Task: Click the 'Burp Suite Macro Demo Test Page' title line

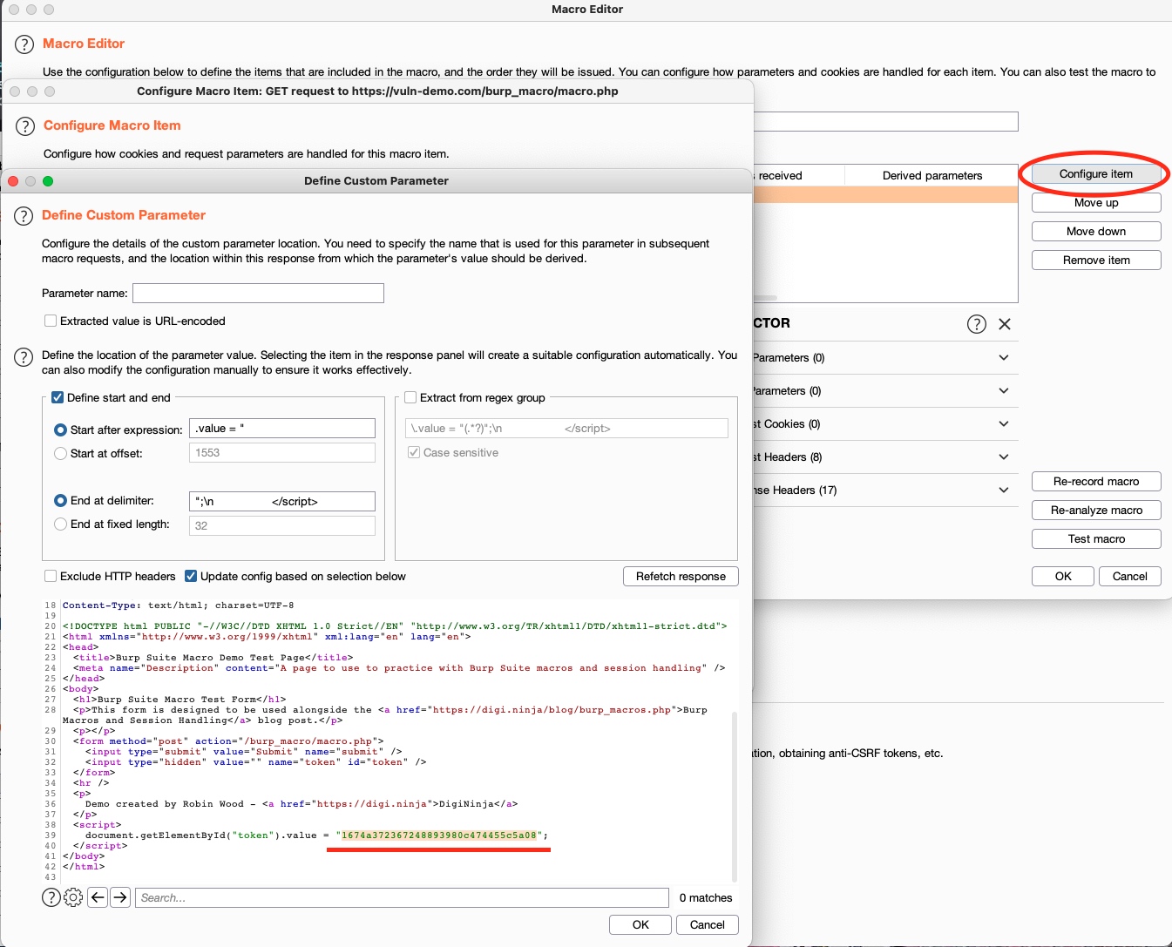Action: coord(213,658)
